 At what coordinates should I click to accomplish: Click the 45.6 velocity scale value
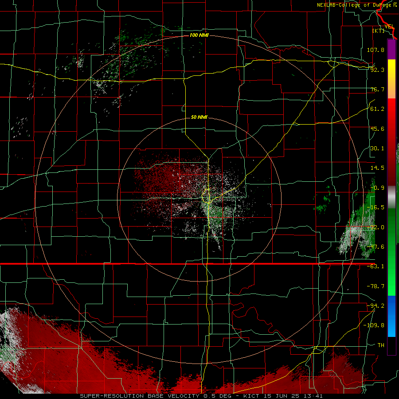(377, 129)
